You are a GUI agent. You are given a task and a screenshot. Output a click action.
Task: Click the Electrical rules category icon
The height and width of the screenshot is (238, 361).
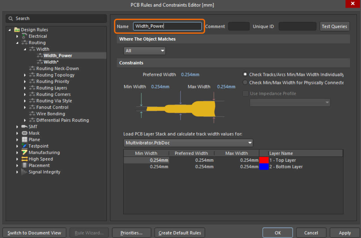pos(25,36)
